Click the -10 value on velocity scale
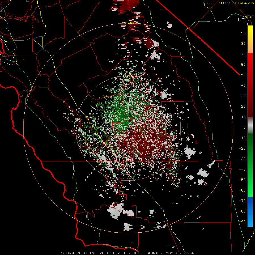The image size is (255, 255). (x=242, y=138)
